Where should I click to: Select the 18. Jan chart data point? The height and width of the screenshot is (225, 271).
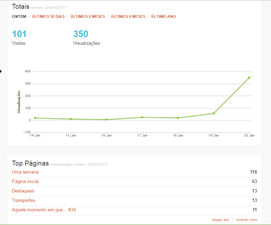pyautogui.click(x=178, y=118)
